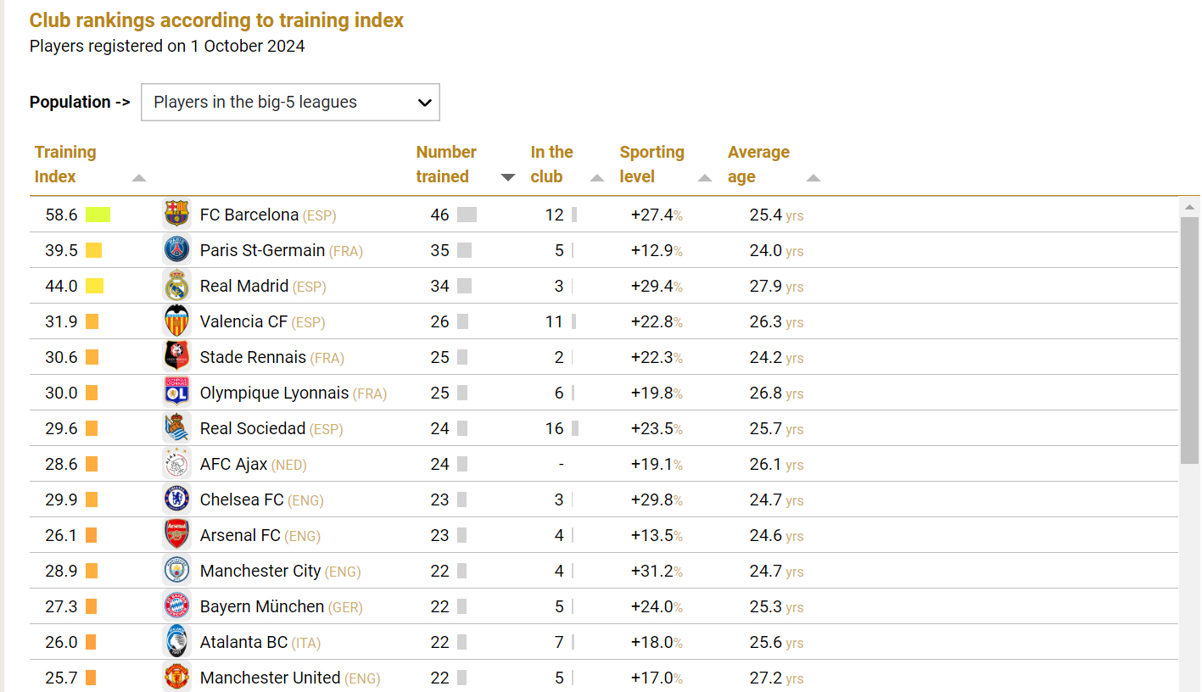Click the table's vertical scrollbar thumb

1189,339
